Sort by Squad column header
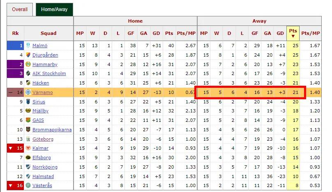This screenshot has height=192, width=332. (48, 33)
